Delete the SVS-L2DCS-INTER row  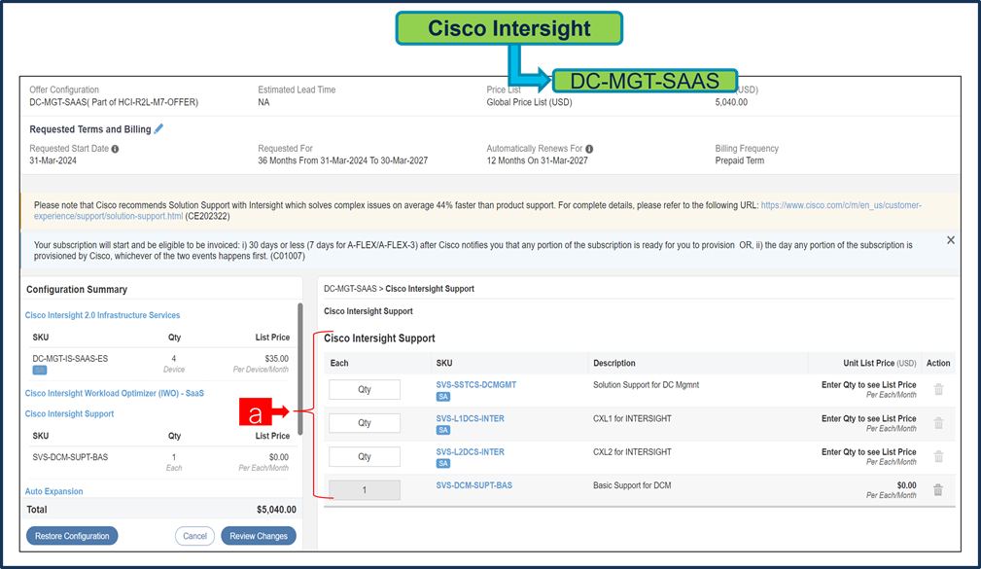938,456
